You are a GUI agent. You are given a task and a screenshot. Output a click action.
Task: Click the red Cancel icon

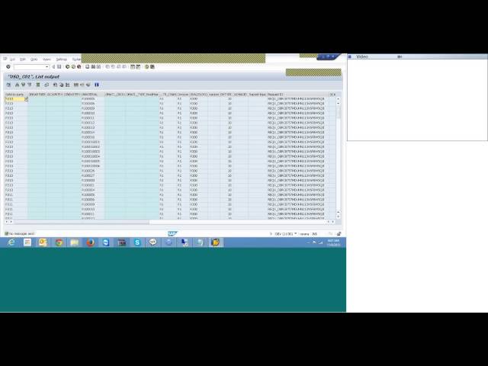pos(79,66)
